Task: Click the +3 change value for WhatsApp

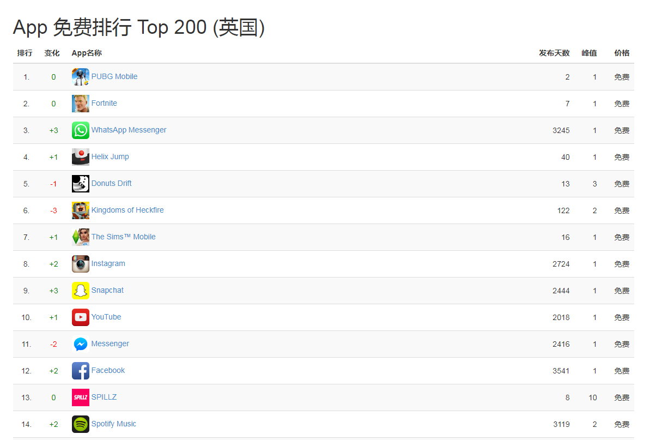Action: point(53,130)
